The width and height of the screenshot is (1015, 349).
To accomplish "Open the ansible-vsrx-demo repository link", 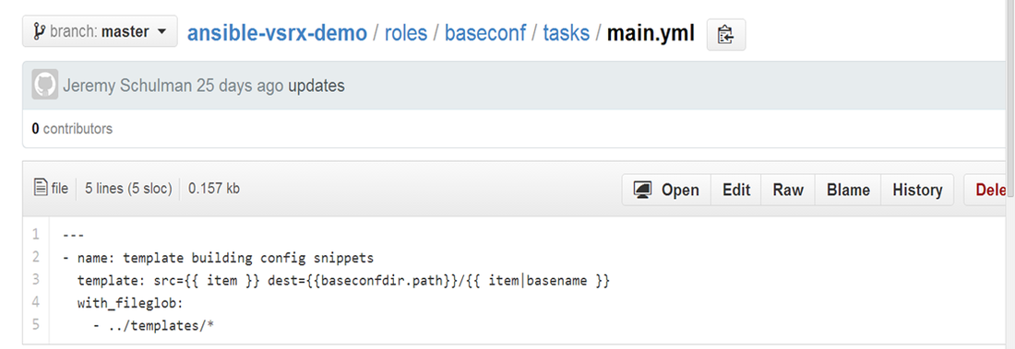I will click(x=277, y=33).
